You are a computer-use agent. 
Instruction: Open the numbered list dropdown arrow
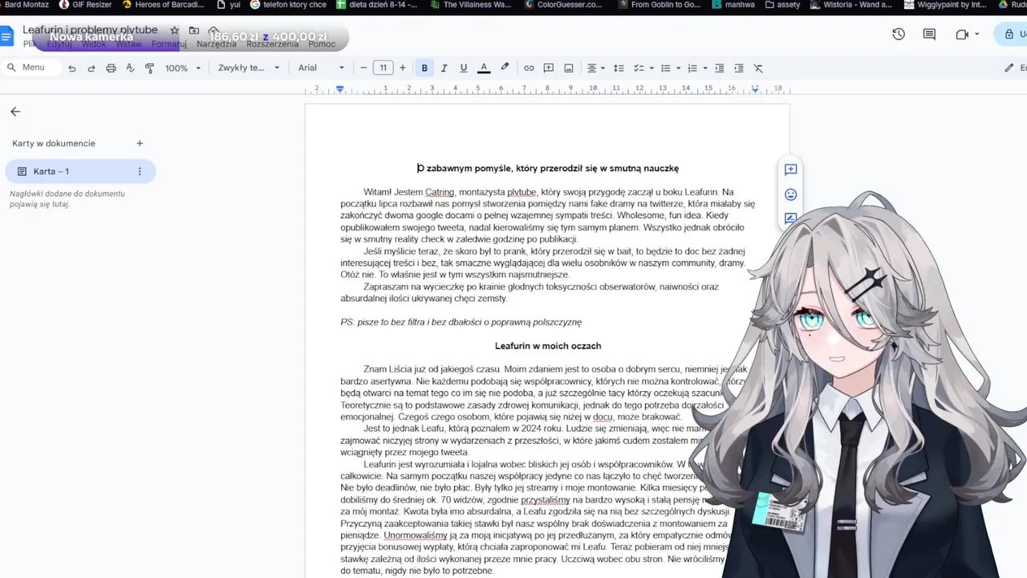tap(705, 68)
